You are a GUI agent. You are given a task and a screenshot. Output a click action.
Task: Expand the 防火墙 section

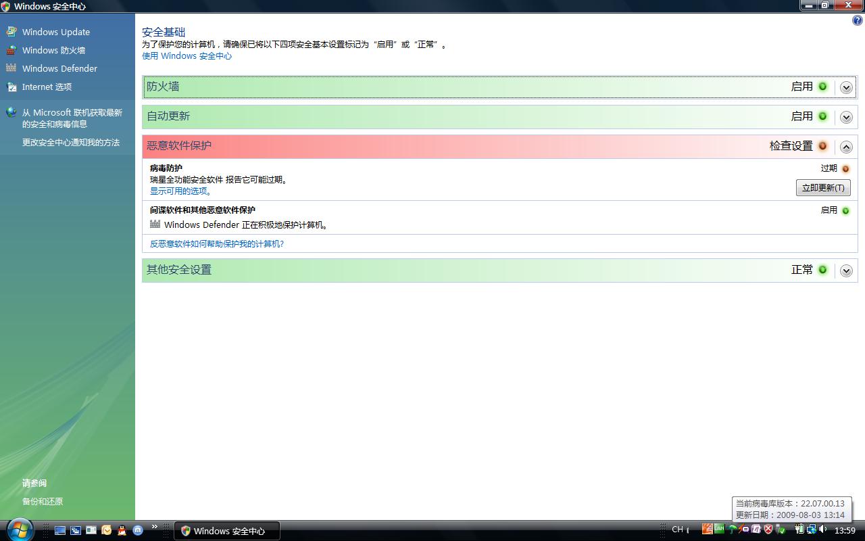(846, 87)
